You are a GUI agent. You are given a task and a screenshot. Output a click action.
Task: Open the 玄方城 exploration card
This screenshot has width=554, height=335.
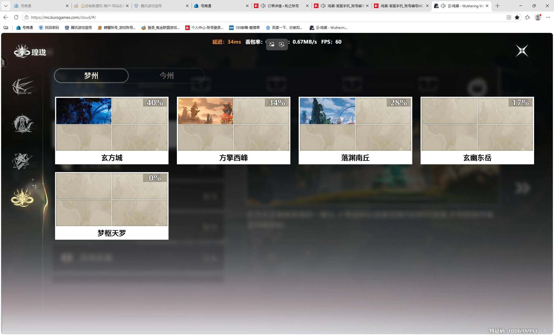coord(112,131)
